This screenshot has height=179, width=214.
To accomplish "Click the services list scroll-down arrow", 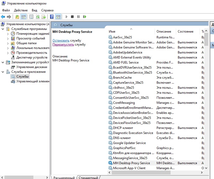I will (x=206, y=168).
